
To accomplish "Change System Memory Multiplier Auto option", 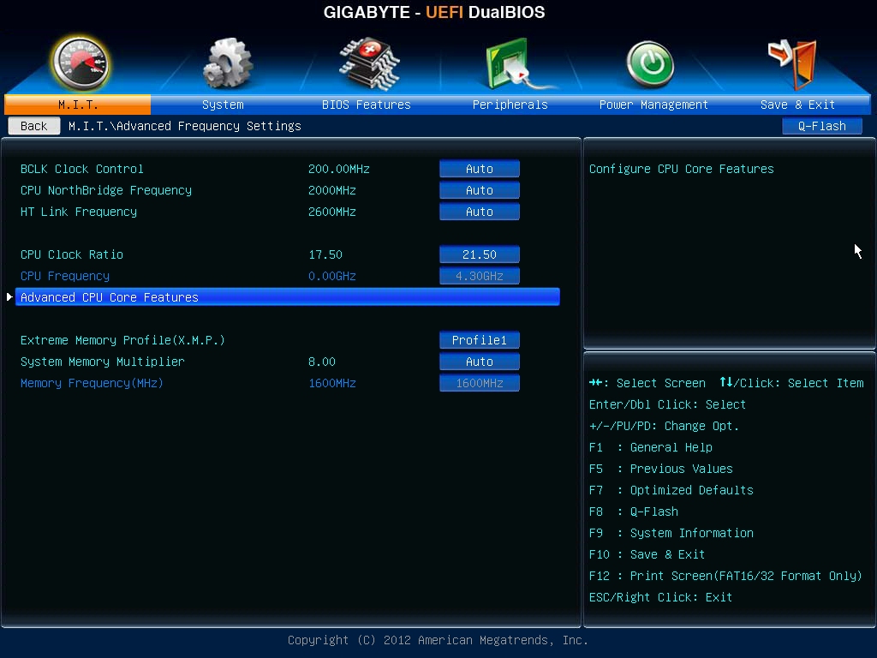I will point(480,362).
